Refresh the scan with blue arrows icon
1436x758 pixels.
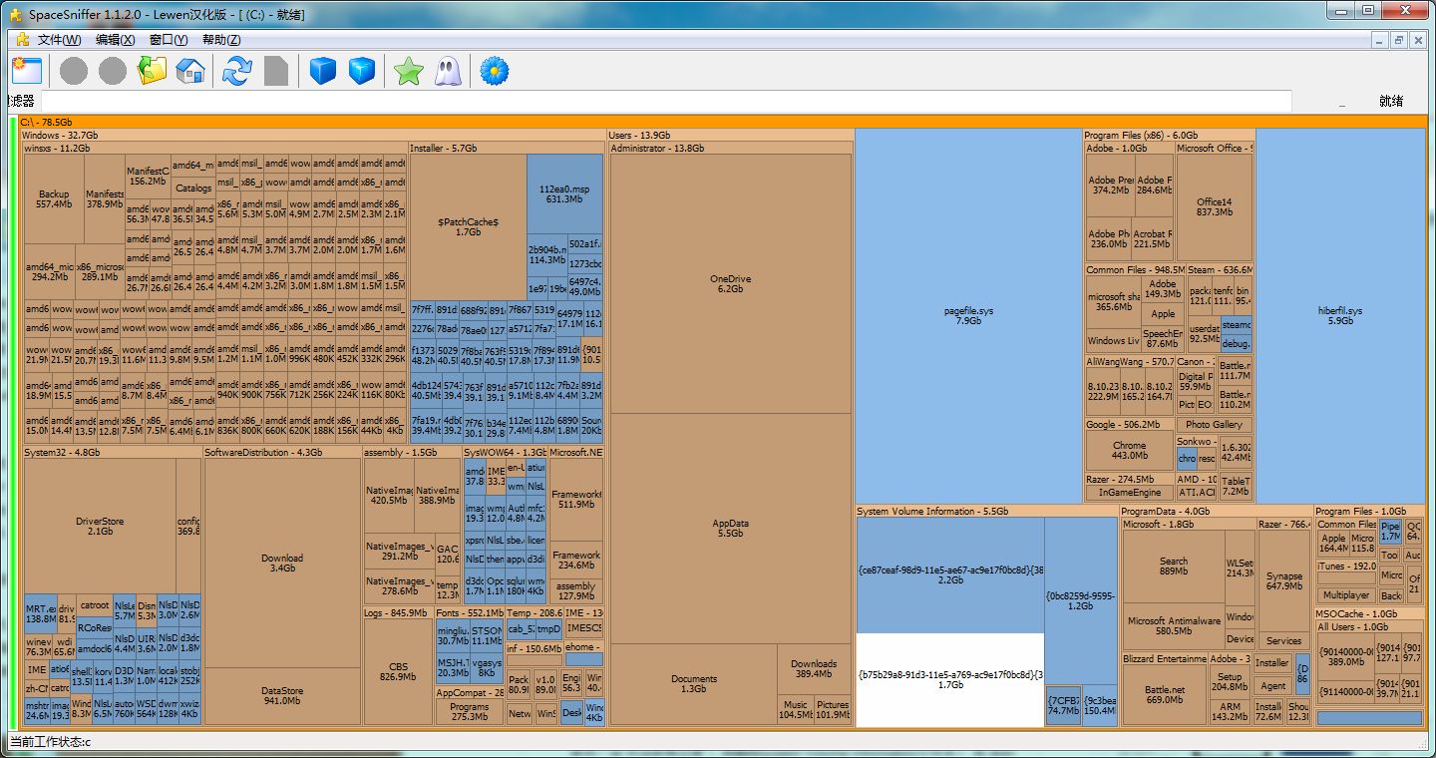(237, 71)
